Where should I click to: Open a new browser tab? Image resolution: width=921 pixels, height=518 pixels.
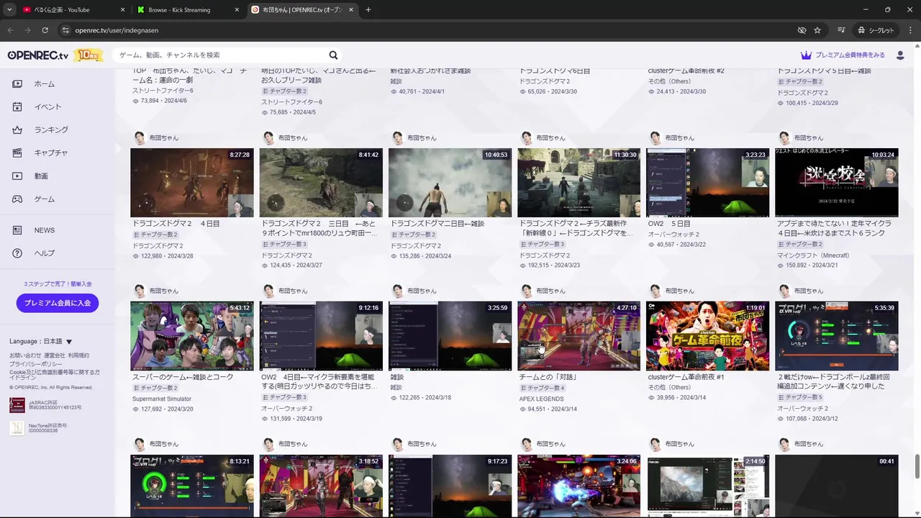tap(368, 10)
